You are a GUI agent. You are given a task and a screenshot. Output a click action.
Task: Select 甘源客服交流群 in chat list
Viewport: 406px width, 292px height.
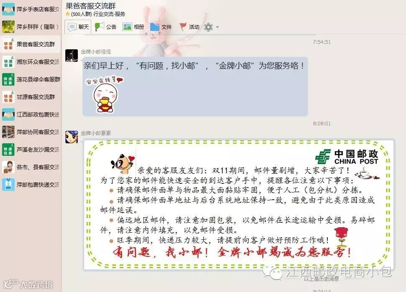click(x=31, y=97)
